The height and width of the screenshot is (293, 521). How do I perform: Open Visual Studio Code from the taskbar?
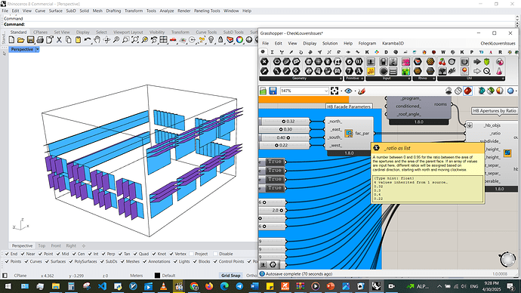102,286
